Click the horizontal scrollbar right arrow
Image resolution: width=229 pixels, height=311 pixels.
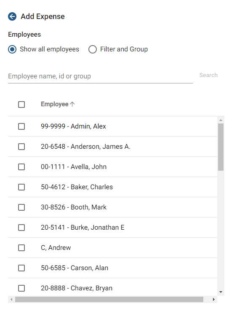pyautogui.click(x=213, y=299)
